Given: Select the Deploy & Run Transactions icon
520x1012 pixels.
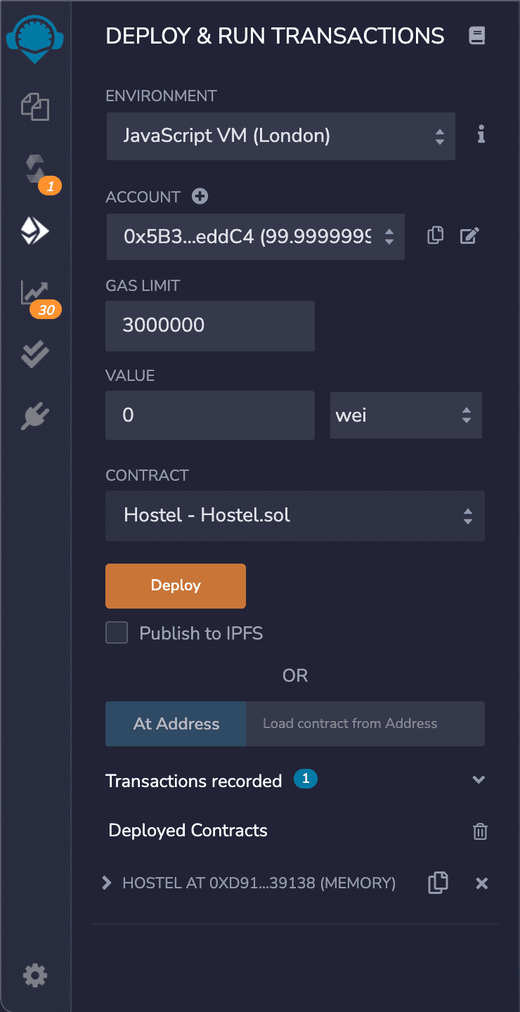Looking at the screenshot, I should pos(35,231).
